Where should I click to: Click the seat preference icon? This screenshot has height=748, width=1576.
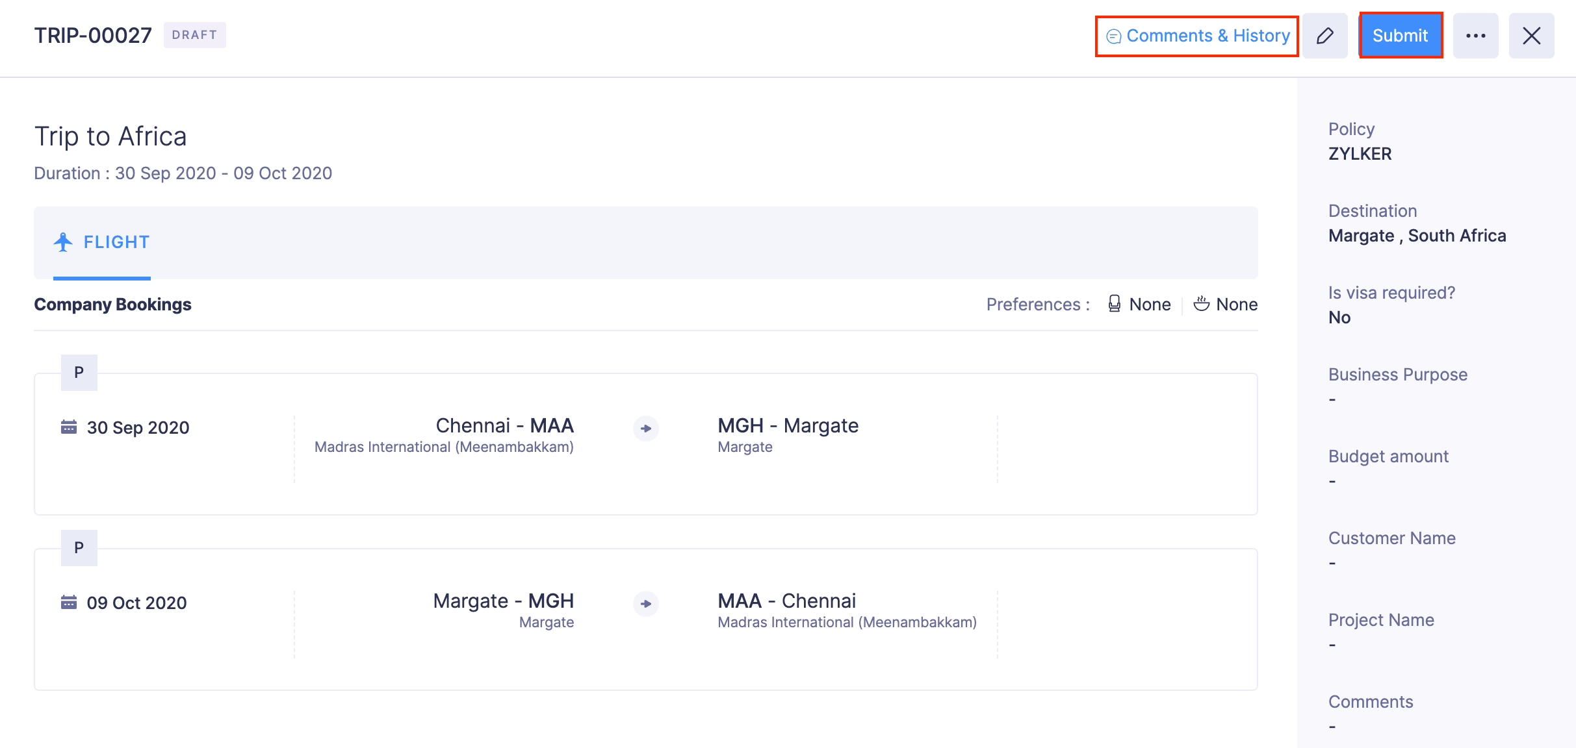tap(1114, 304)
